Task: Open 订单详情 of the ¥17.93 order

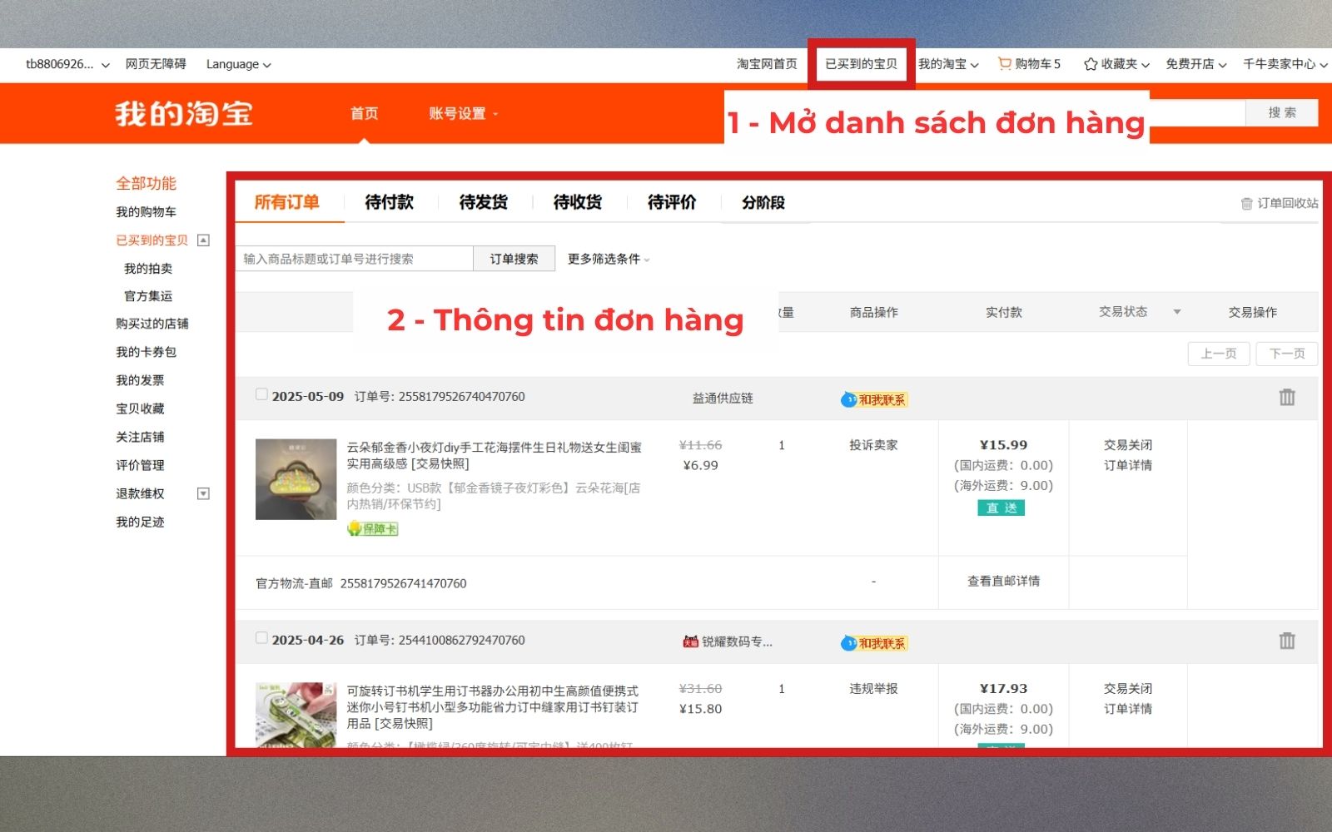Action: pos(1128,709)
